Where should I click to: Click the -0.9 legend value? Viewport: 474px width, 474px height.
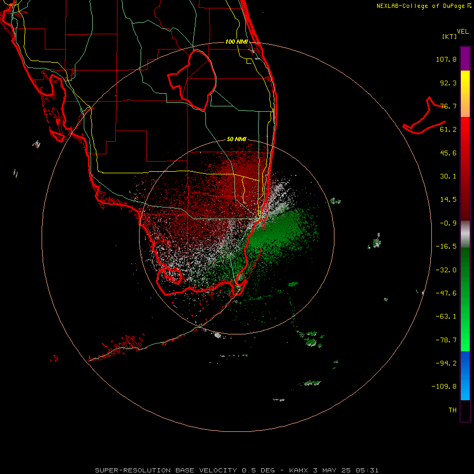pyautogui.click(x=448, y=223)
